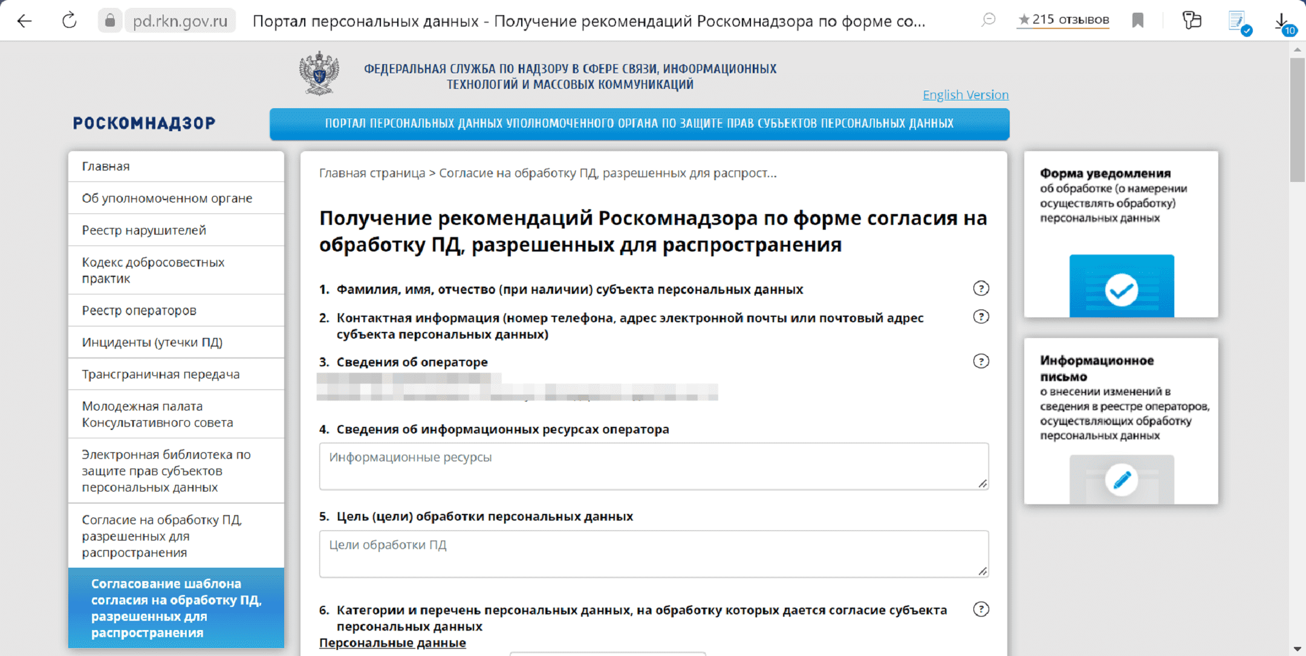This screenshot has height=656, width=1306.
Task: Click help icon beside Сведения об операторе
Action: pos(981,362)
